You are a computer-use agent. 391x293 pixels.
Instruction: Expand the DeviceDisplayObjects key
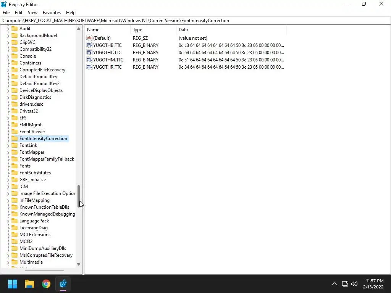point(8,90)
